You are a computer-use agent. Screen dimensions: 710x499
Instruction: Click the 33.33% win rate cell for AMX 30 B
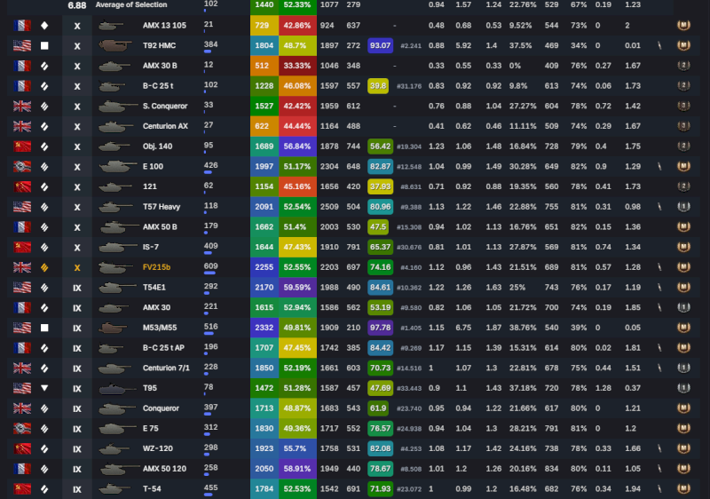click(x=297, y=66)
